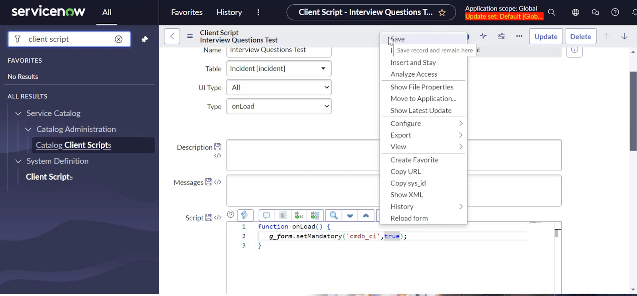The image size is (637, 296).
Task: Expand the Configure submenu
Action: pyautogui.click(x=423, y=123)
